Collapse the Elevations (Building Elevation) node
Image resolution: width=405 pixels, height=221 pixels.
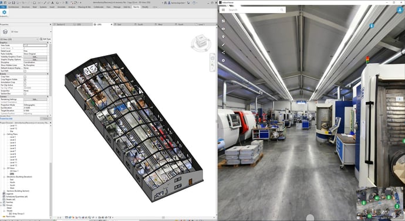click(4, 176)
